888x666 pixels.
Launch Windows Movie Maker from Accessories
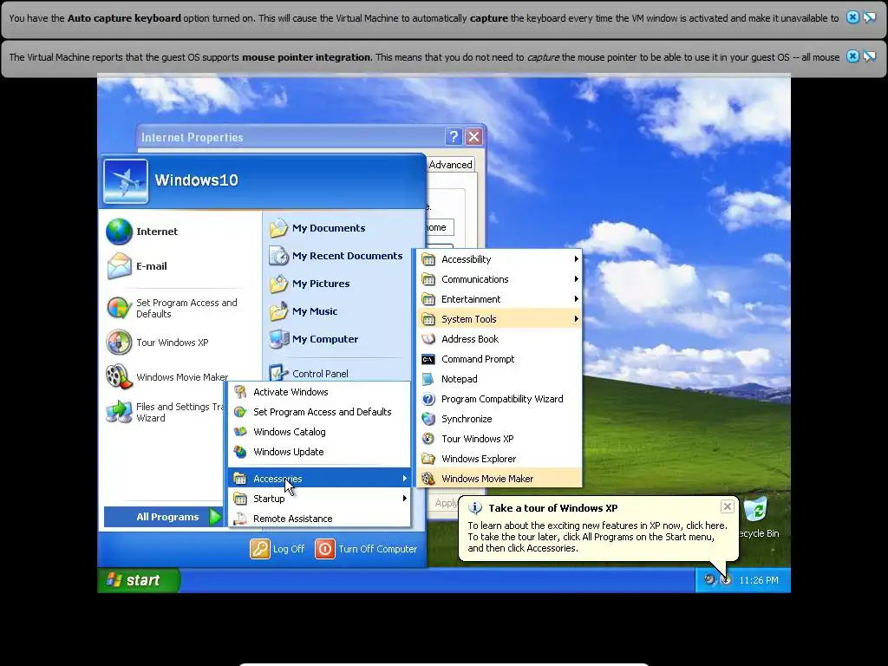coord(499,479)
